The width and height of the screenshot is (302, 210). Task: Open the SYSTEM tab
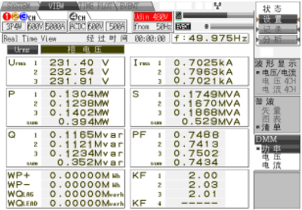[19, 6]
